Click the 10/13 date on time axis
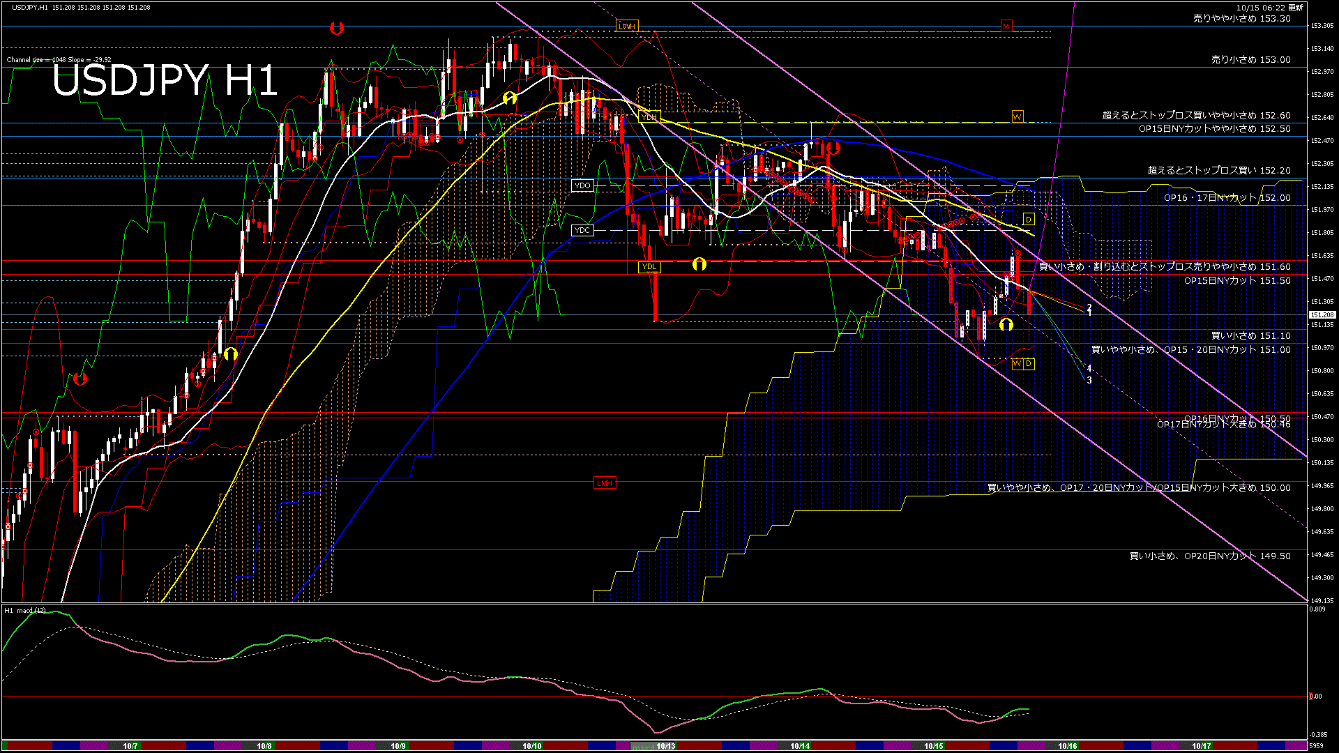This screenshot has width=1339, height=753. (x=665, y=746)
